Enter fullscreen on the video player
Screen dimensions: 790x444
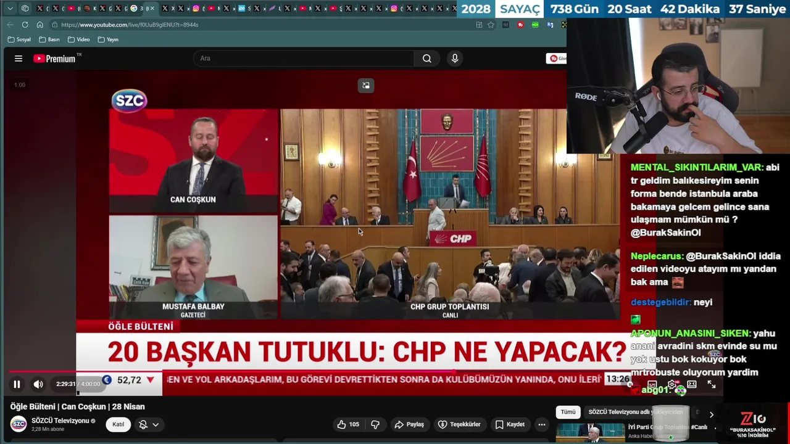[x=712, y=384]
